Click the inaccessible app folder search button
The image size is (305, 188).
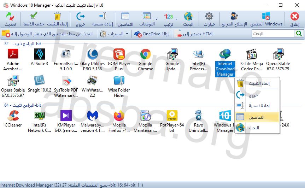tap(47, 34)
